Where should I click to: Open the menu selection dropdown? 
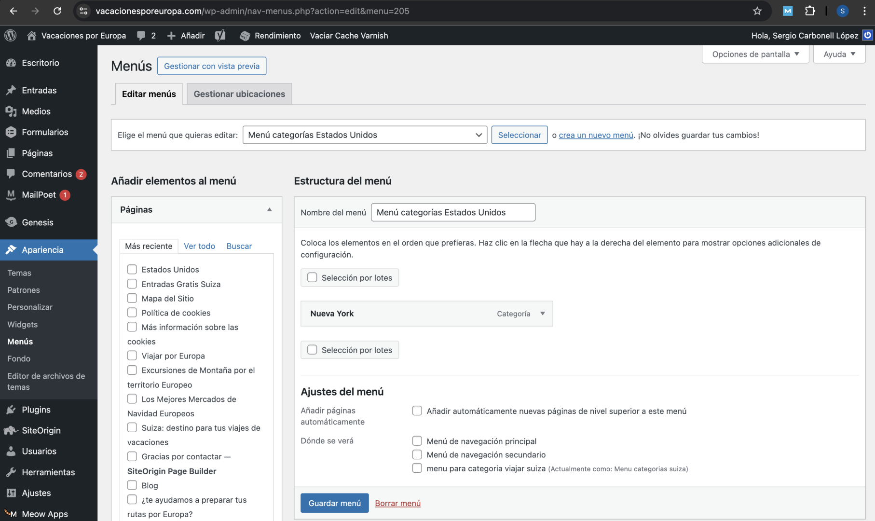(x=365, y=135)
